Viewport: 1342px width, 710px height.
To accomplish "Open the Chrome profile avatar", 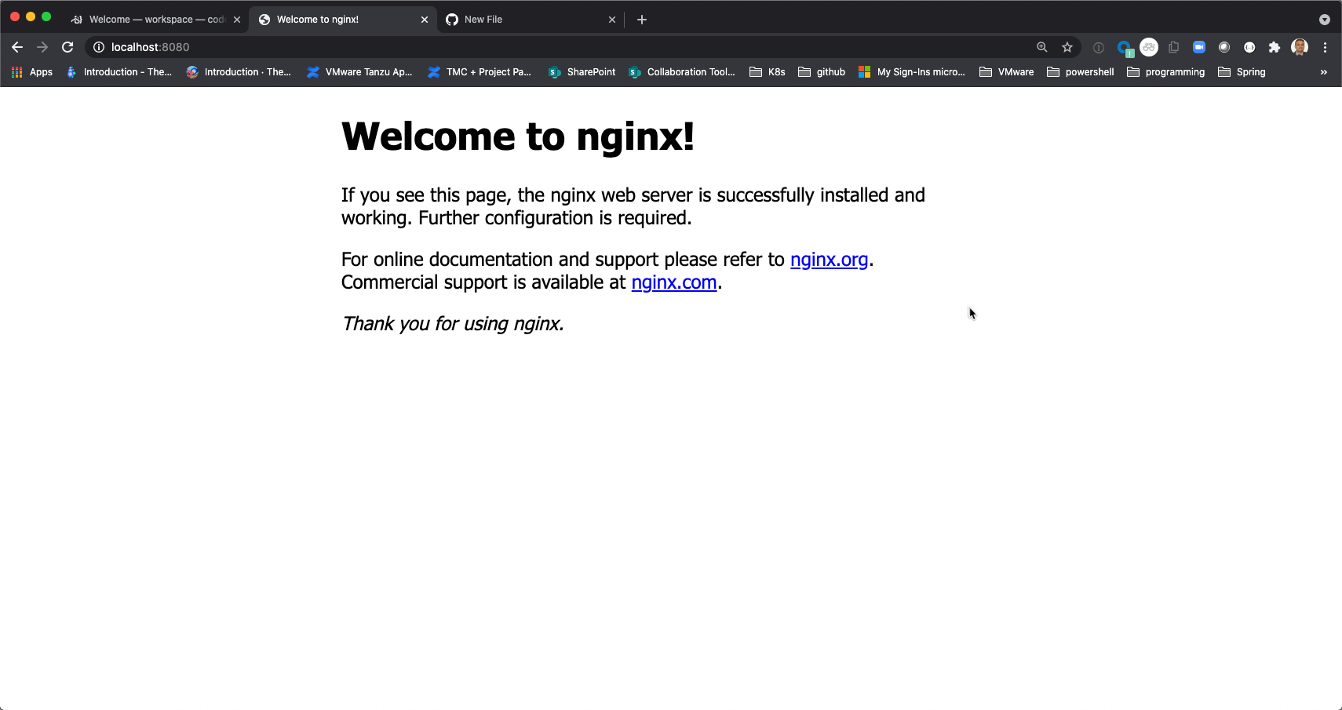I will (1300, 47).
